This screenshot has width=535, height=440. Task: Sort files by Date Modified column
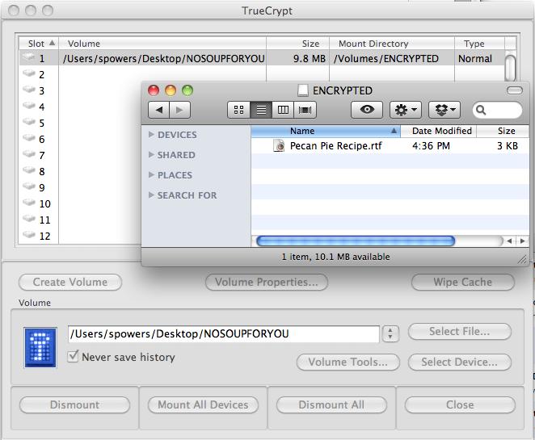click(441, 131)
